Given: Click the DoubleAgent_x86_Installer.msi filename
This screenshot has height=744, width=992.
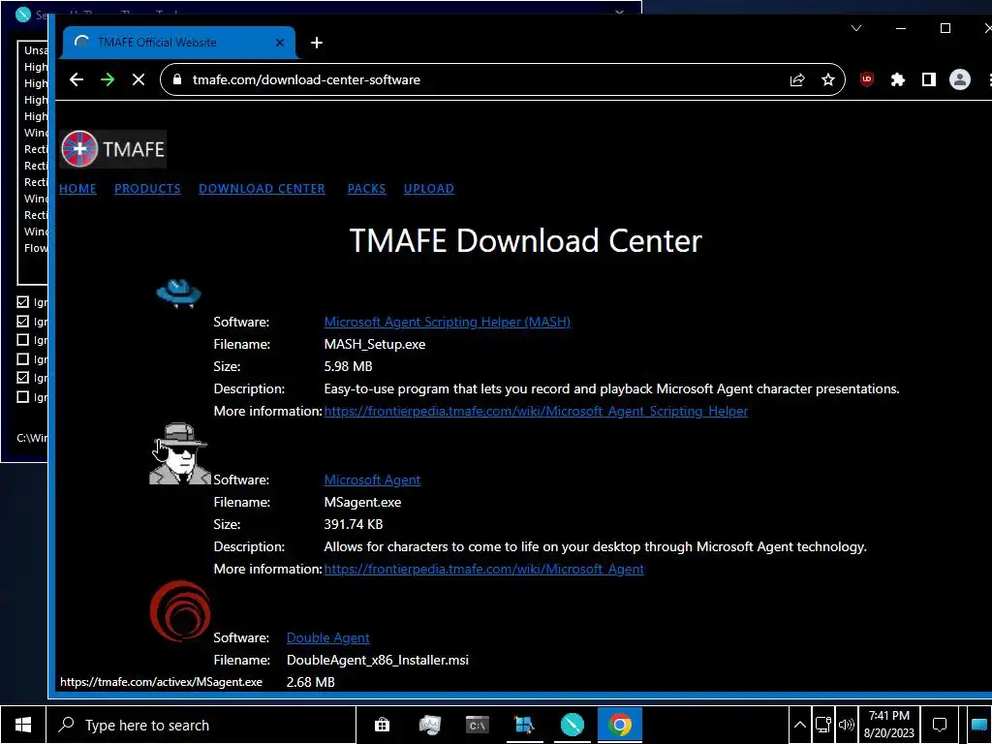Looking at the screenshot, I should tap(378, 660).
